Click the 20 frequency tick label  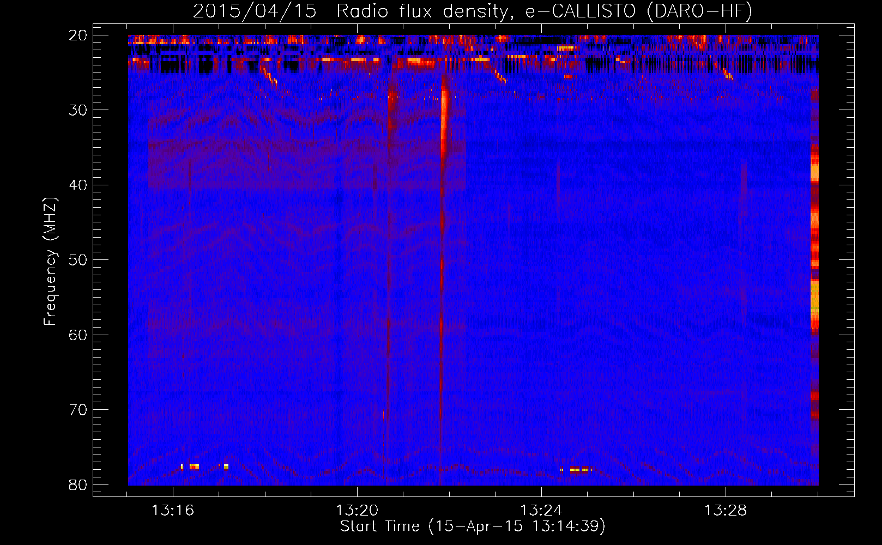tap(78, 35)
